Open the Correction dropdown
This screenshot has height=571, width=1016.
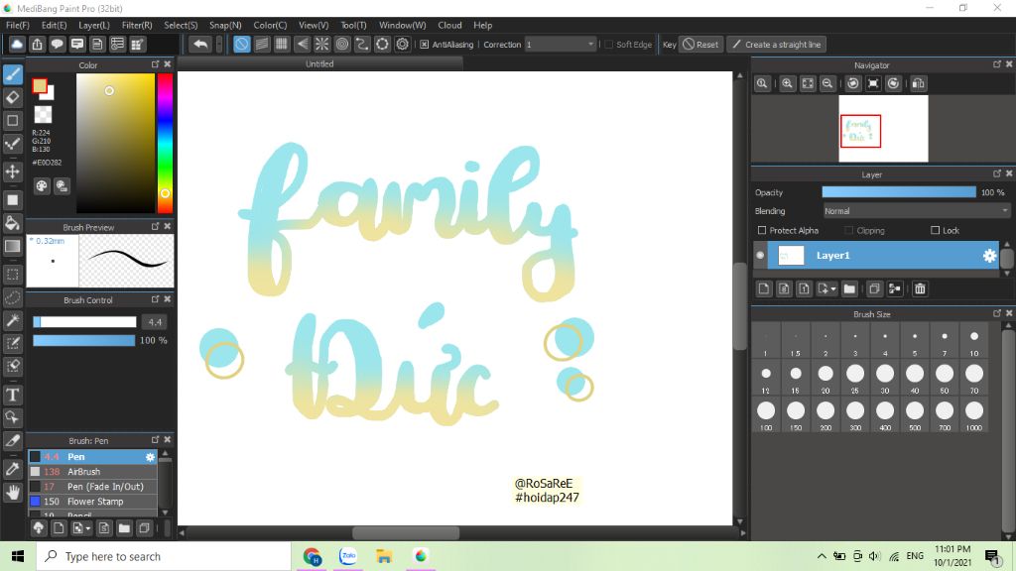click(560, 45)
